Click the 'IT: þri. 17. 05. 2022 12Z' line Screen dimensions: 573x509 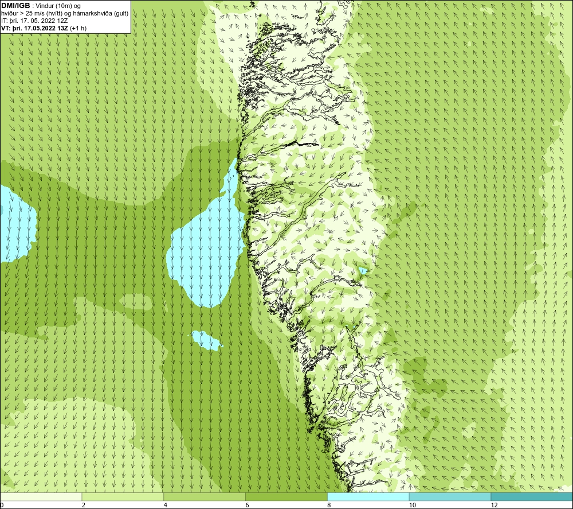[x=34, y=21]
